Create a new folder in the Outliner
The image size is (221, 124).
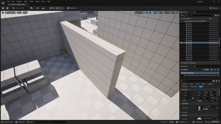click(x=216, y=15)
